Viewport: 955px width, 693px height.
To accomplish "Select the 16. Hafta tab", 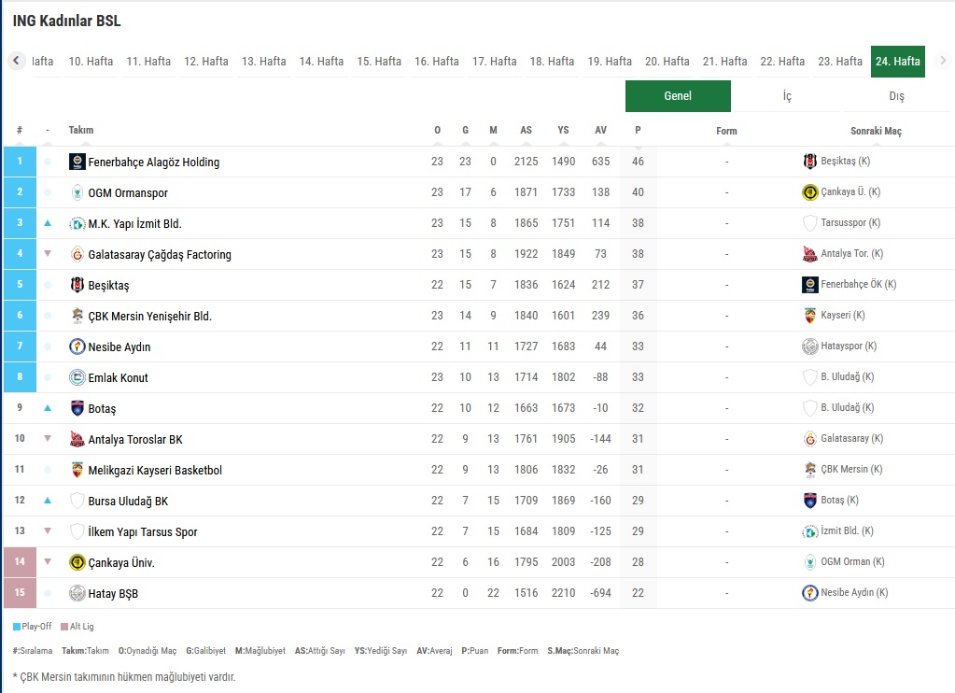I will [x=437, y=62].
